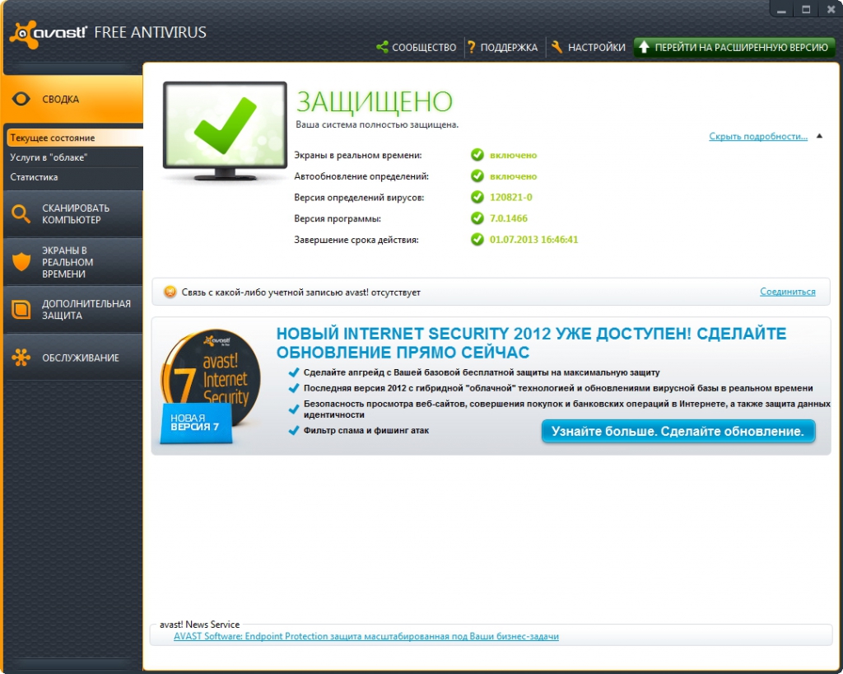Viewport: 843px width, 674px height.
Task: Click the ЗАЩИЩЕНО status heading
Action: [375, 102]
